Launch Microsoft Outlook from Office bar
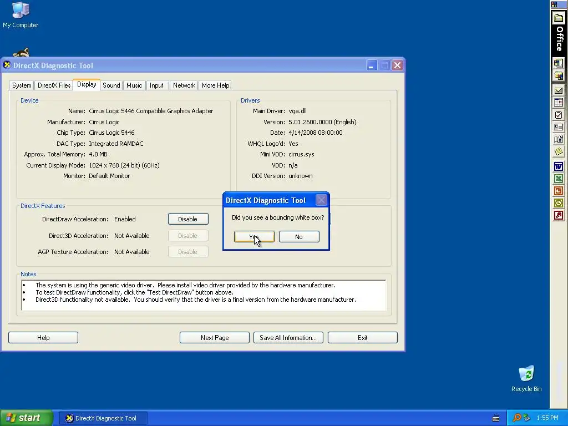The width and height of the screenshot is (568, 426). coord(559,203)
